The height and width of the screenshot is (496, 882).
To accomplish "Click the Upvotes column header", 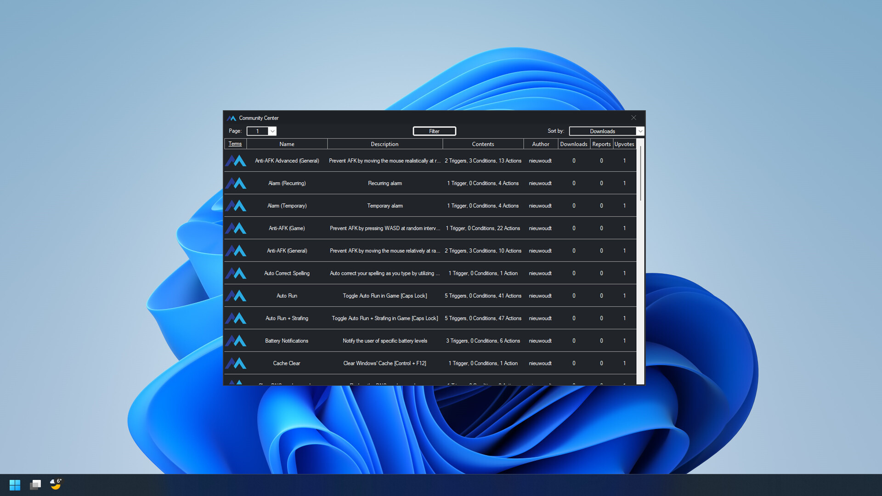I will (624, 144).
